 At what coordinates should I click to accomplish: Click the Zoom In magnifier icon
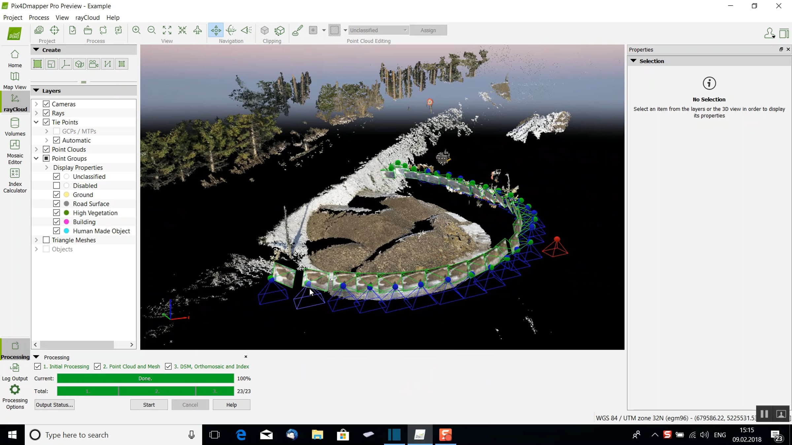click(136, 30)
